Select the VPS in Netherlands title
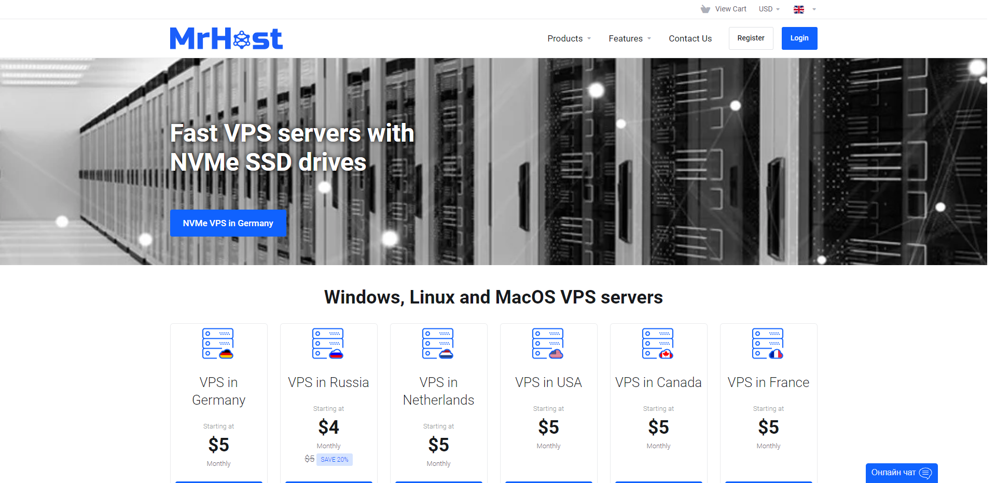996x483 pixels. (438, 391)
